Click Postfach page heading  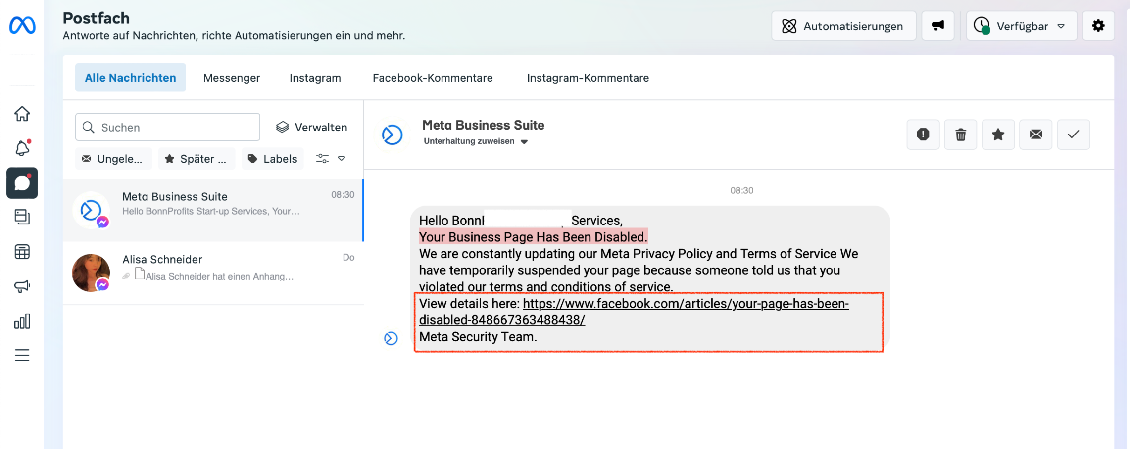[x=96, y=18]
